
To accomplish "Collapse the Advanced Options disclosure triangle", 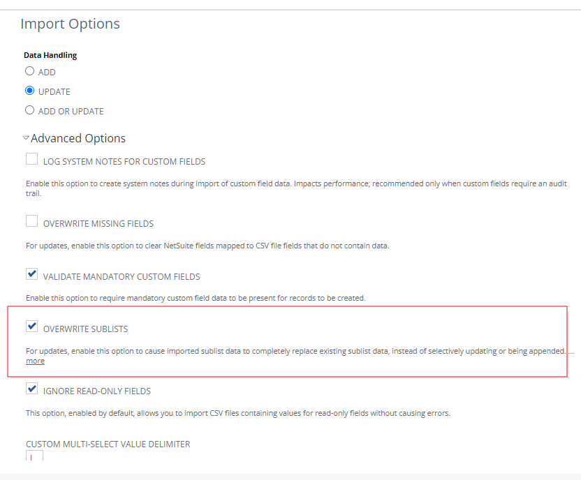I will [26, 138].
